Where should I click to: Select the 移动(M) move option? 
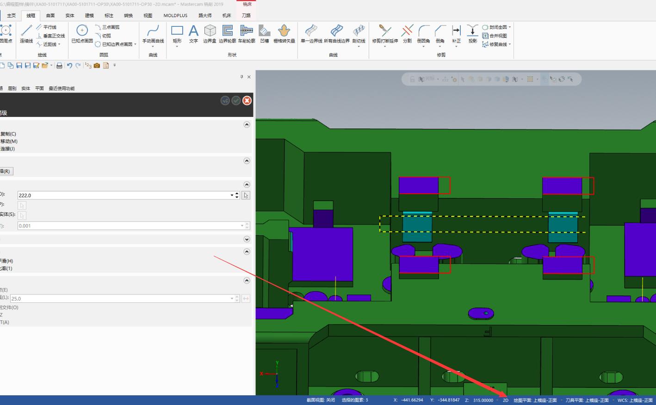(9, 141)
